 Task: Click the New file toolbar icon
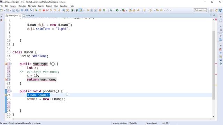pos(1,10)
